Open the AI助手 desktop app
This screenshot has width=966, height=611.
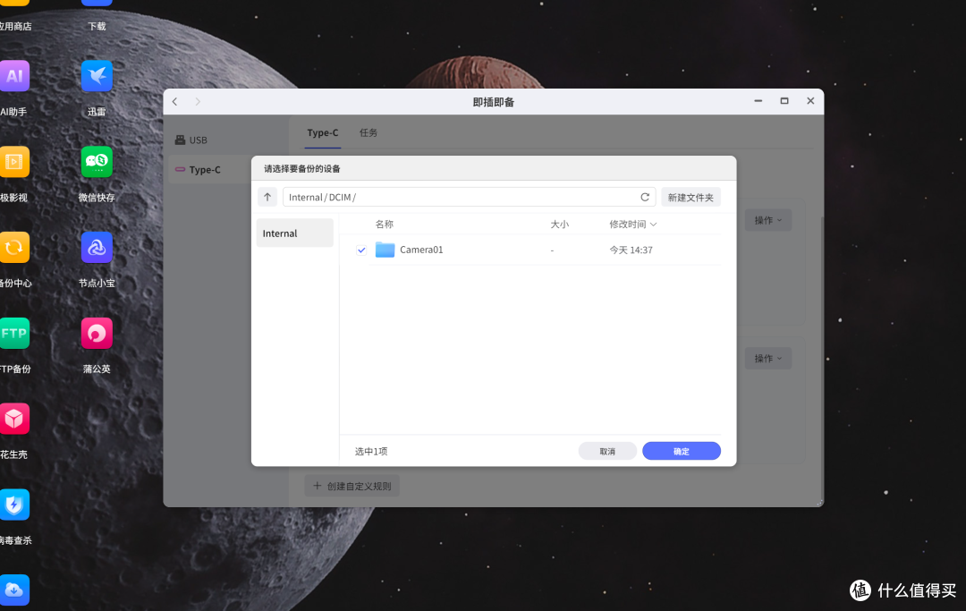pyautogui.click(x=14, y=76)
